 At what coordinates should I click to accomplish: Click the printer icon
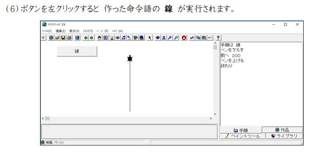(69, 38)
